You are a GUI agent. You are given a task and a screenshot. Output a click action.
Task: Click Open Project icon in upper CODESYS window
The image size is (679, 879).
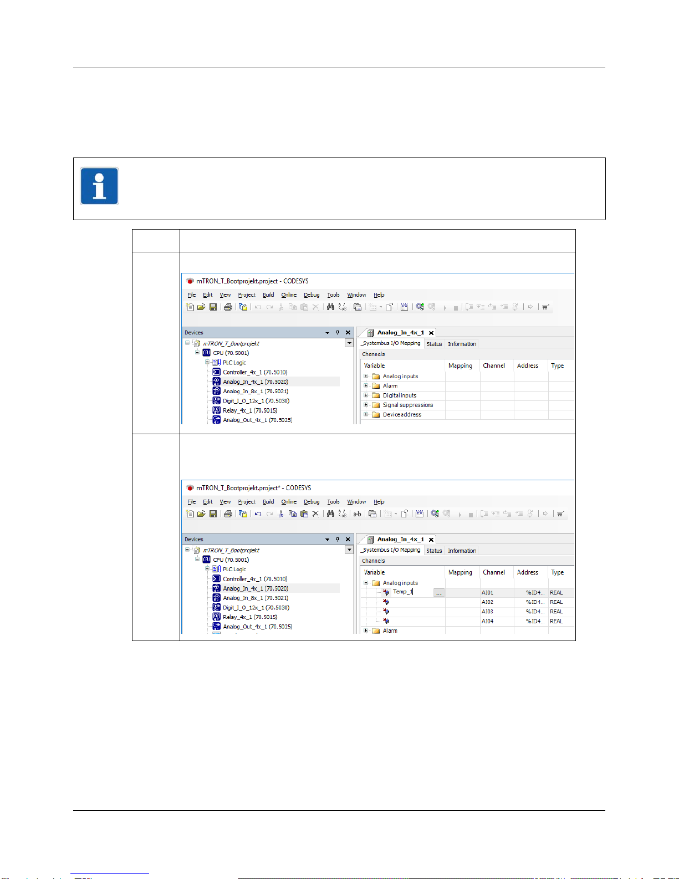click(x=201, y=307)
